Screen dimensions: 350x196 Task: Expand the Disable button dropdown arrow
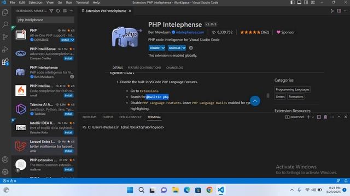pos(163,48)
